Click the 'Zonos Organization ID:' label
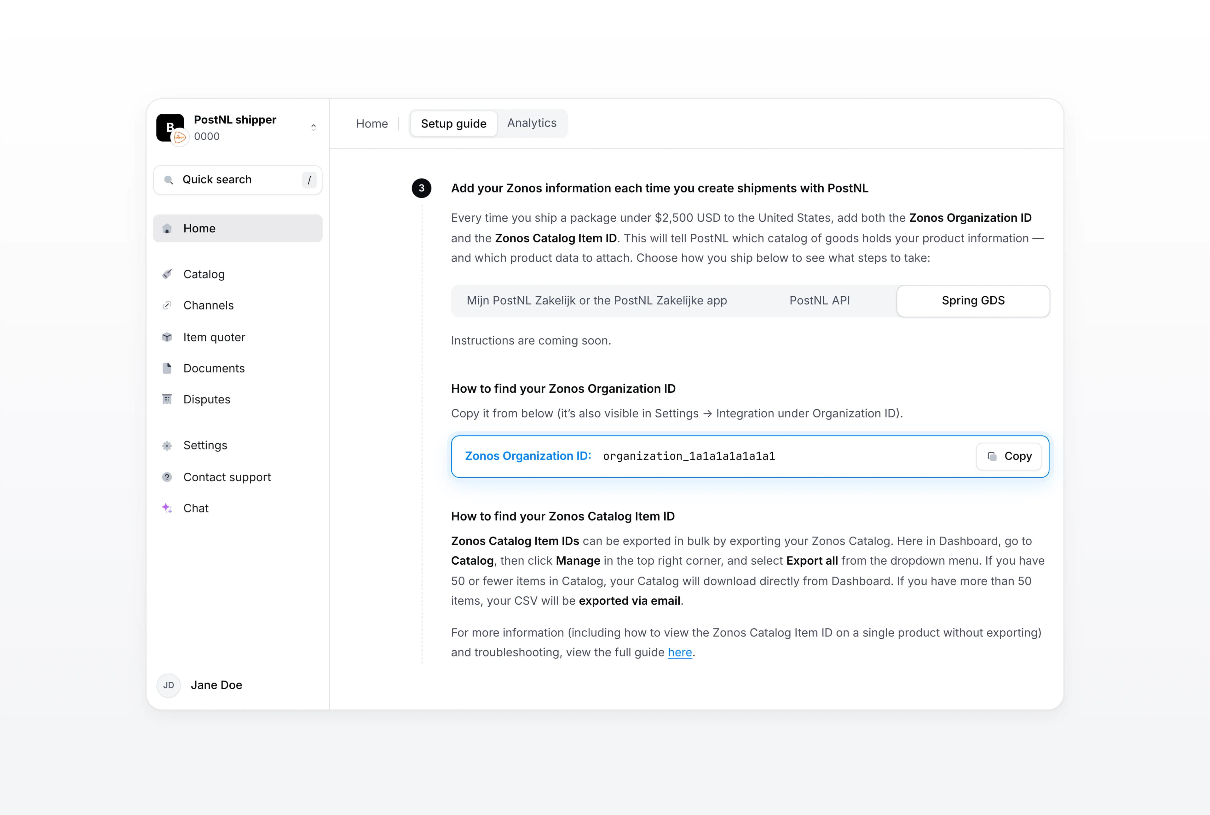The width and height of the screenshot is (1210, 815). point(528,456)
